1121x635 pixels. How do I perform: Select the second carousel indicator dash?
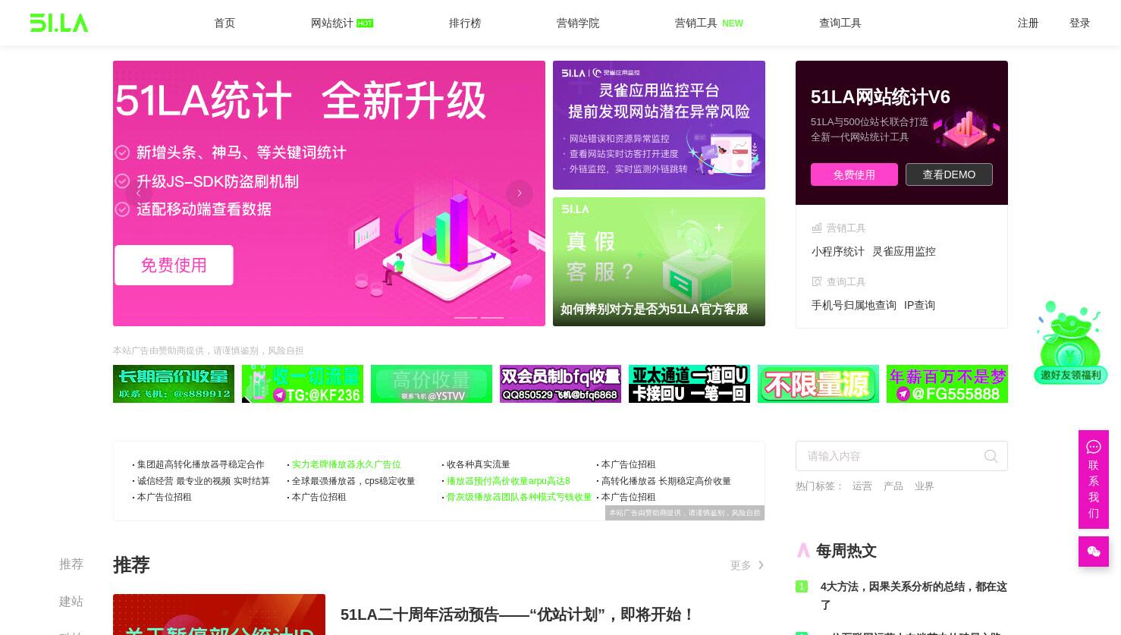point(492,317)
